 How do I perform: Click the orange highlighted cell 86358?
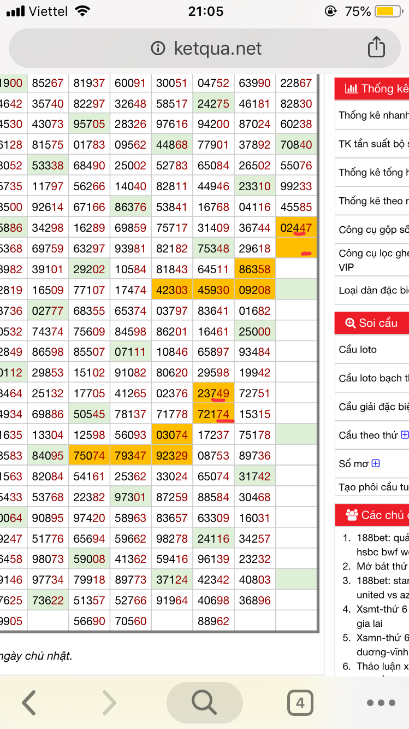pos(254,269)
